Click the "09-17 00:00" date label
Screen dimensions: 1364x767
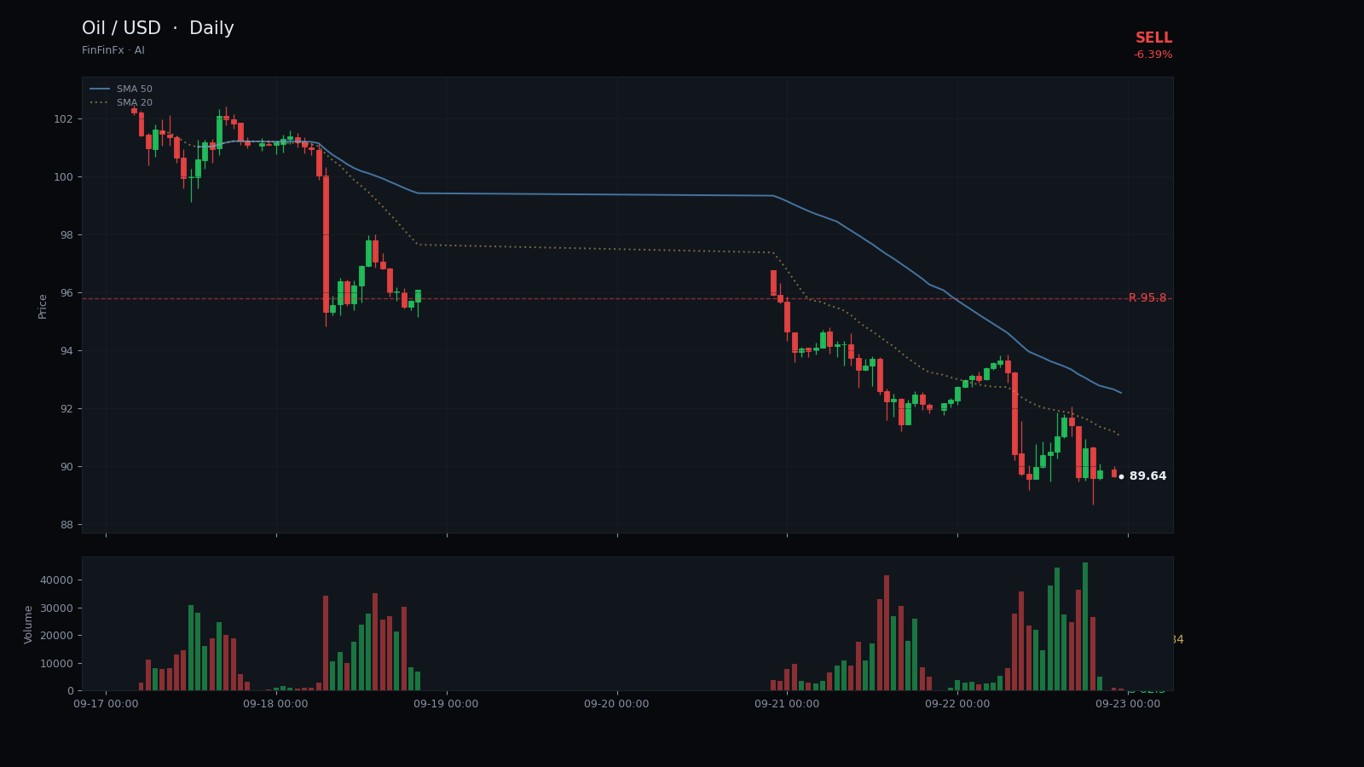point(106,704)
